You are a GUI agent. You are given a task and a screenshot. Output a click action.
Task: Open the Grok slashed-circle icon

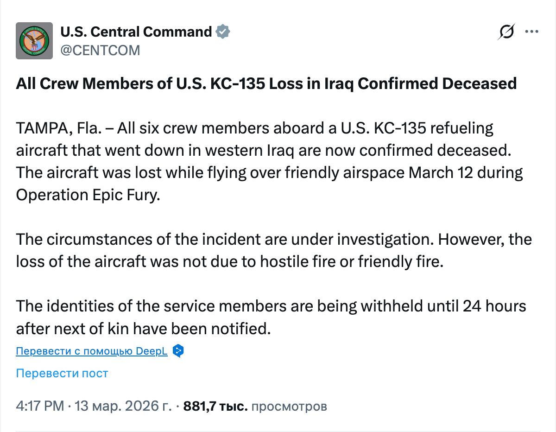[x=506, y=32]
